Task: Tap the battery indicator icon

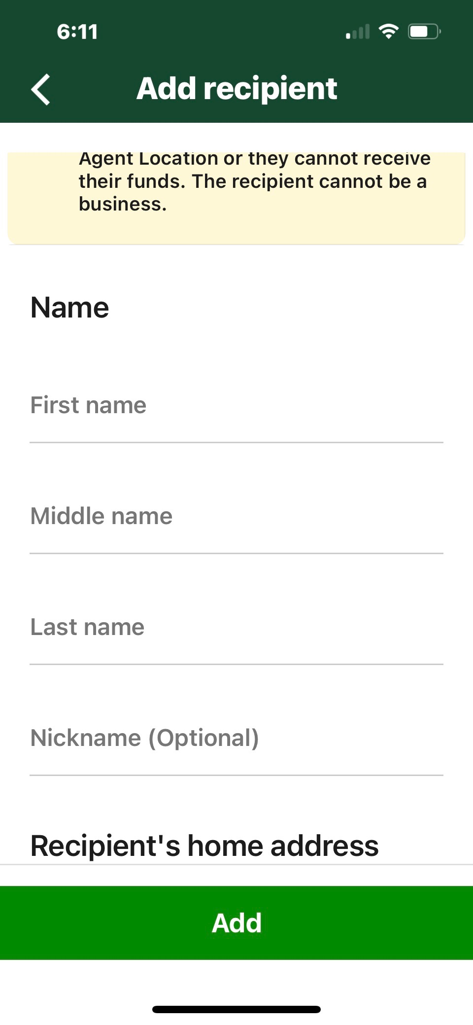Action: [424, 32]
